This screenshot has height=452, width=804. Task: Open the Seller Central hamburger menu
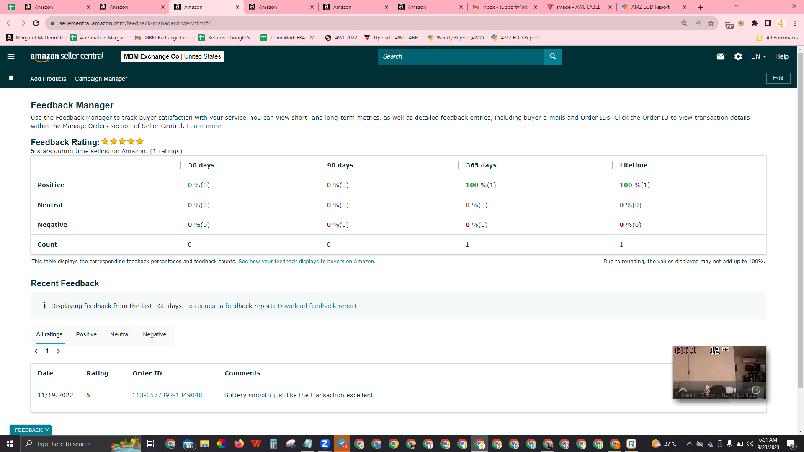pos(11,56)
